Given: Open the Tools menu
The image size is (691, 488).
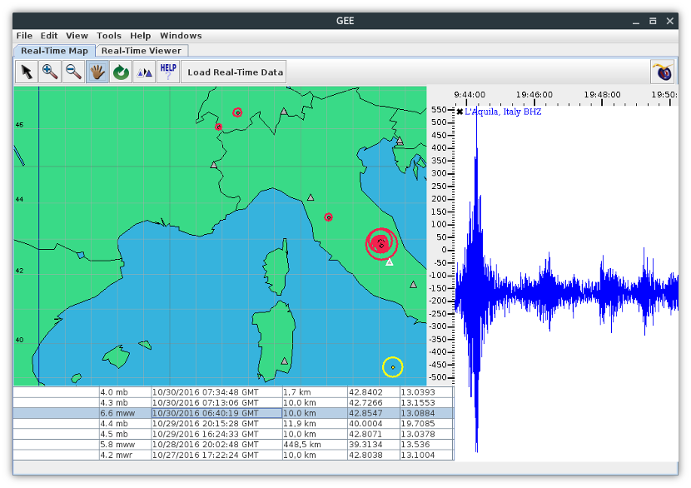Looking at the screenshot, I should click(x=109, y=36).
